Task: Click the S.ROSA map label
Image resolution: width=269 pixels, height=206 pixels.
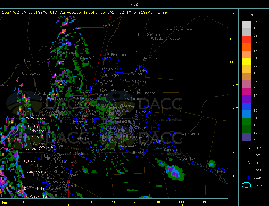Action: click(156, 141)
